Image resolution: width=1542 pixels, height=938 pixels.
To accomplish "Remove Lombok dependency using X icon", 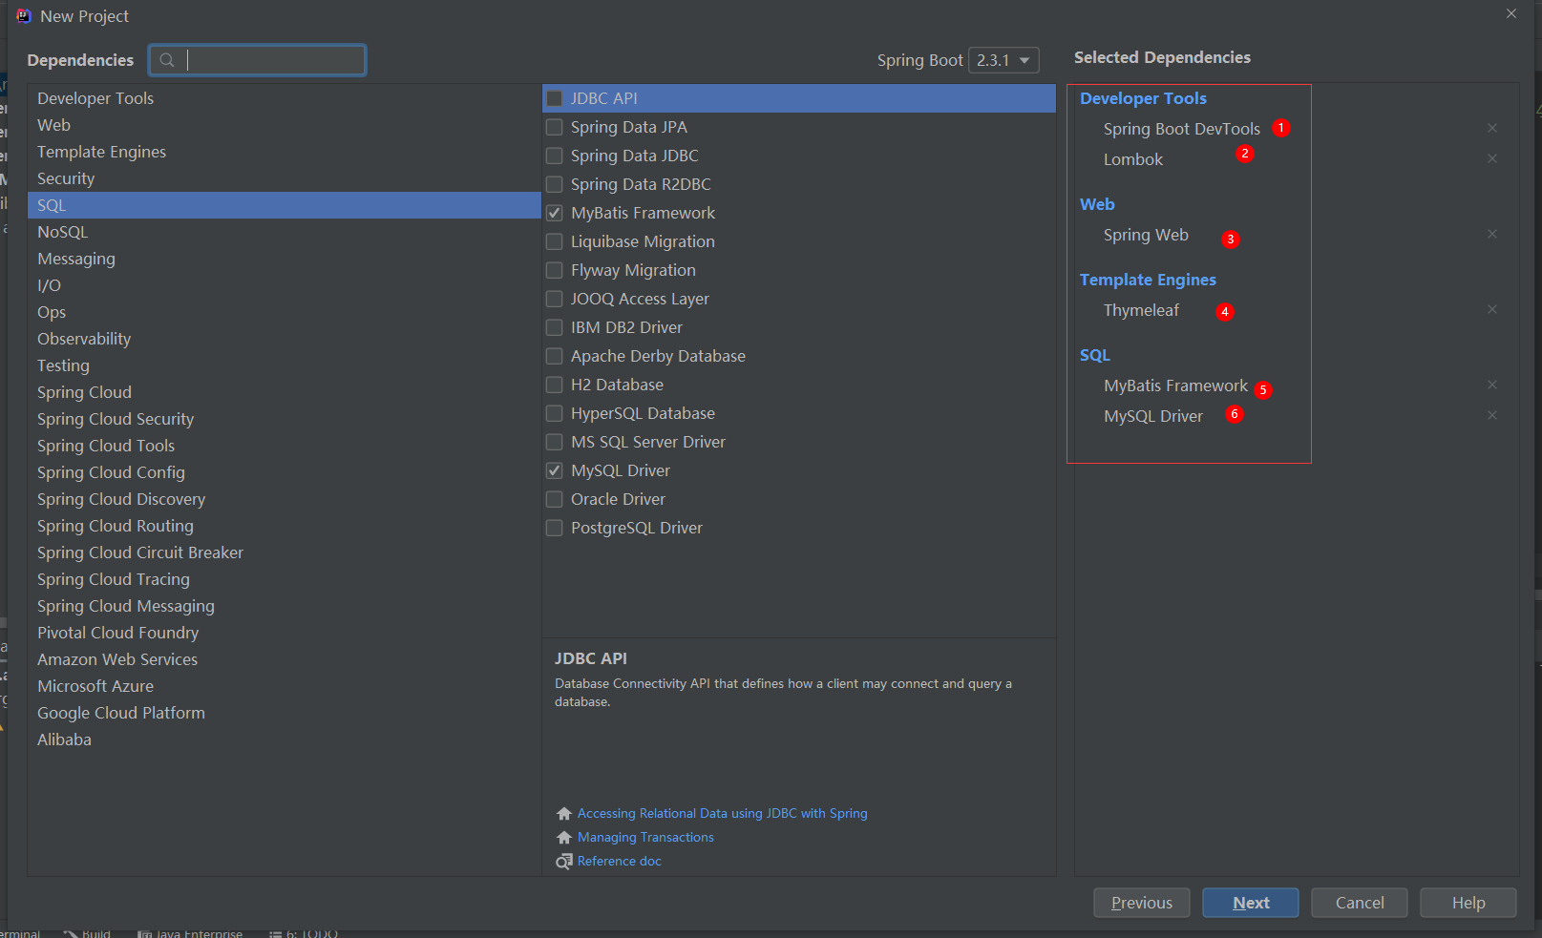I will (x=1491, y=158).
